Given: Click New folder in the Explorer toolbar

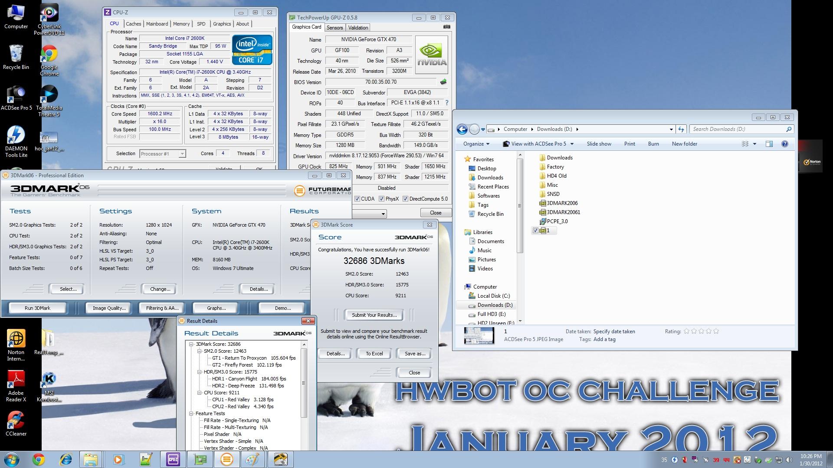Looking at the screenshot, I should 684,144.
